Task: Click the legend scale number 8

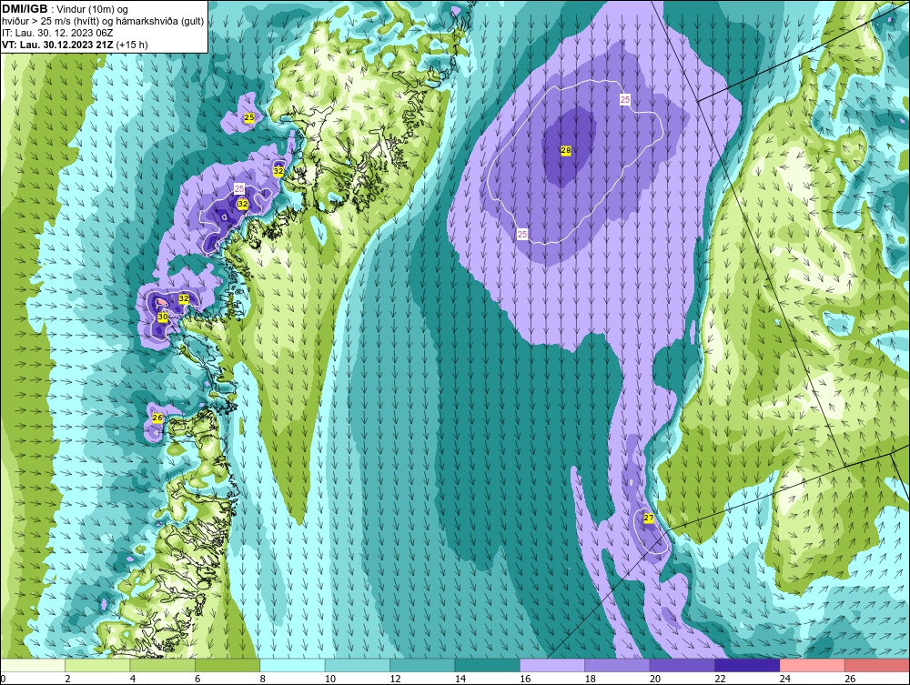Action: (x=263, y=679)
